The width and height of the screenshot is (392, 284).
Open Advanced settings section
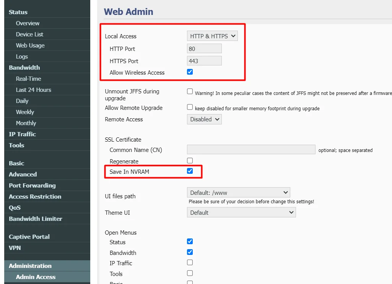[47, 175]
